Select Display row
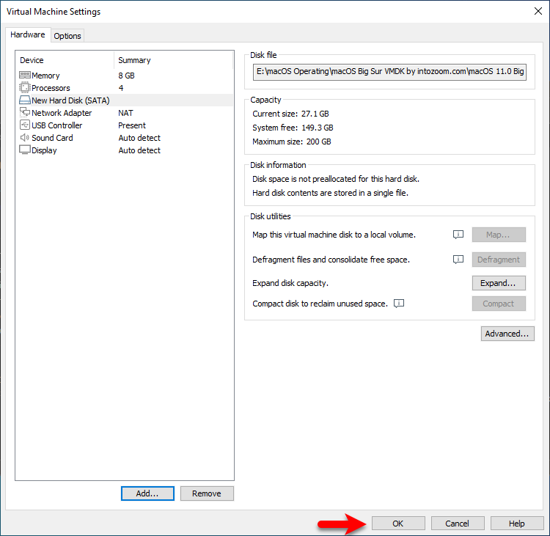550x536 pixels. tap(125, 150)
